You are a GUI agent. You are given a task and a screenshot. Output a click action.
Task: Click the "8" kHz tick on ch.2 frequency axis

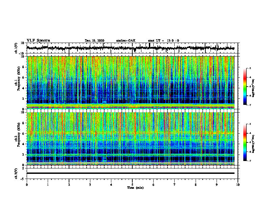(23, 123)
